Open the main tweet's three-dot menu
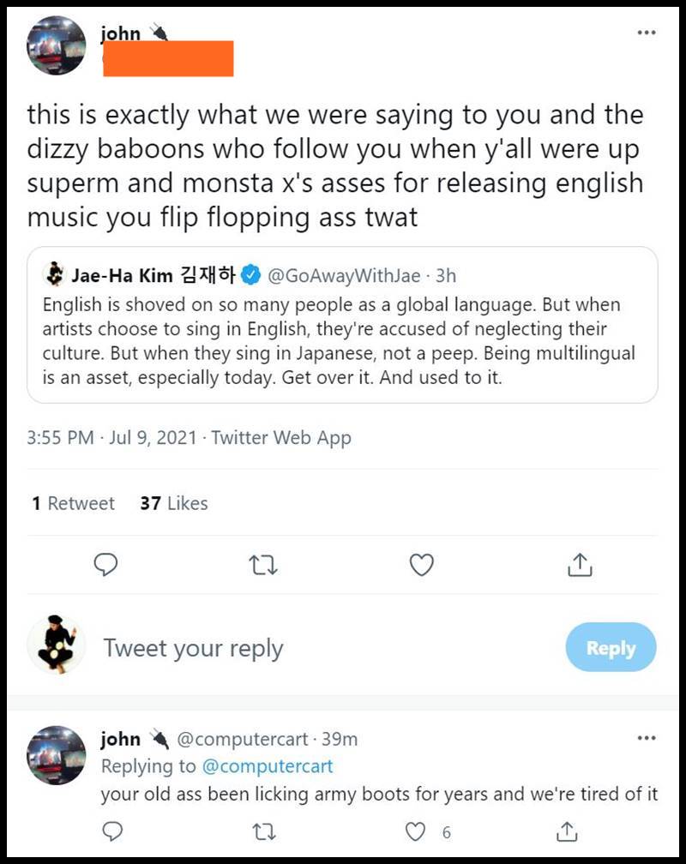 pyautogui.click(x=646, y=33)
